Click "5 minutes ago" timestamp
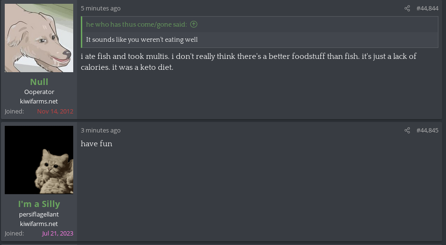 [x=100, y=9]
